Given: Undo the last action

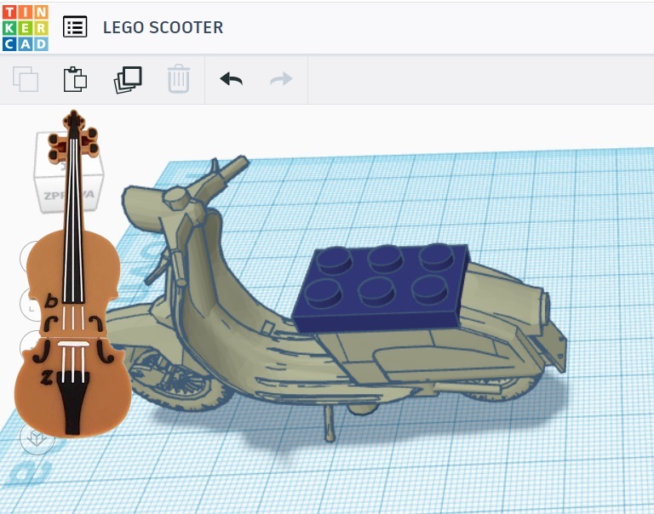Looking at the screenshot, I should coord(232,79).
